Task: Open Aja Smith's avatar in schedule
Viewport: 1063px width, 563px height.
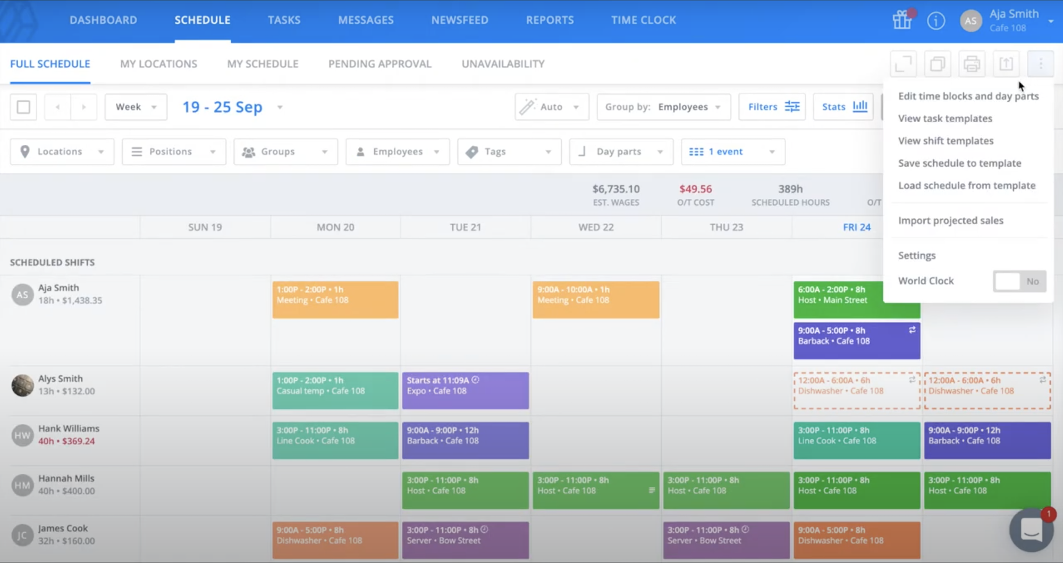Action: (x=22, y=295)
